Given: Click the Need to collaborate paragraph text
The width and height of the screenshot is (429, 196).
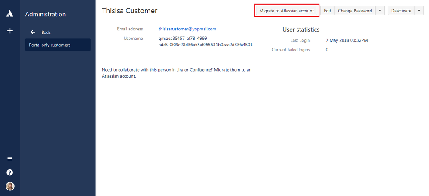Looking at the screenshot, I should click(177, 73).
